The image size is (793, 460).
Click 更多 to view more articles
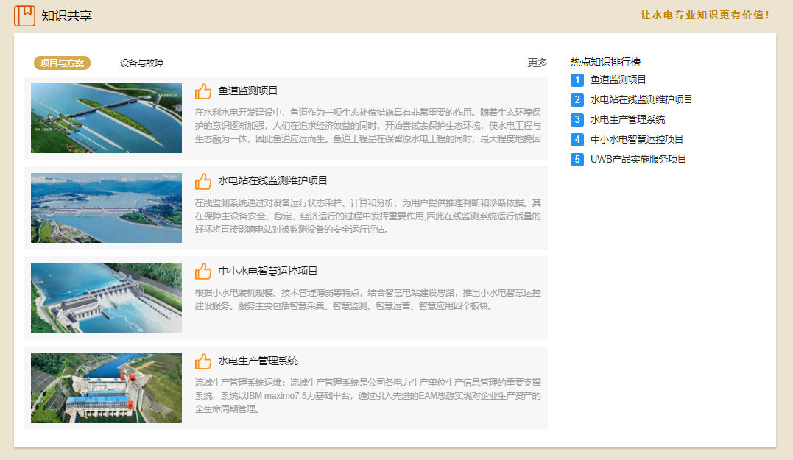tap(538, 63)
